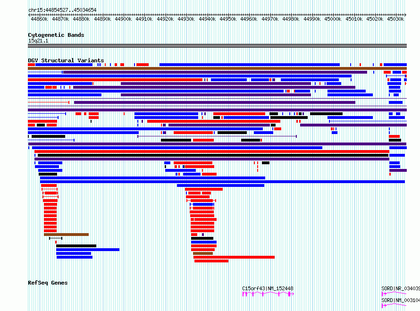Click the 44930k ruler label
420x311 pixels.
(186, 19)
